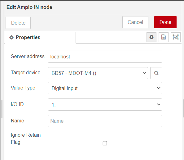
Task: Search for target devices with magnifier icon
Action: click(156, 73)
